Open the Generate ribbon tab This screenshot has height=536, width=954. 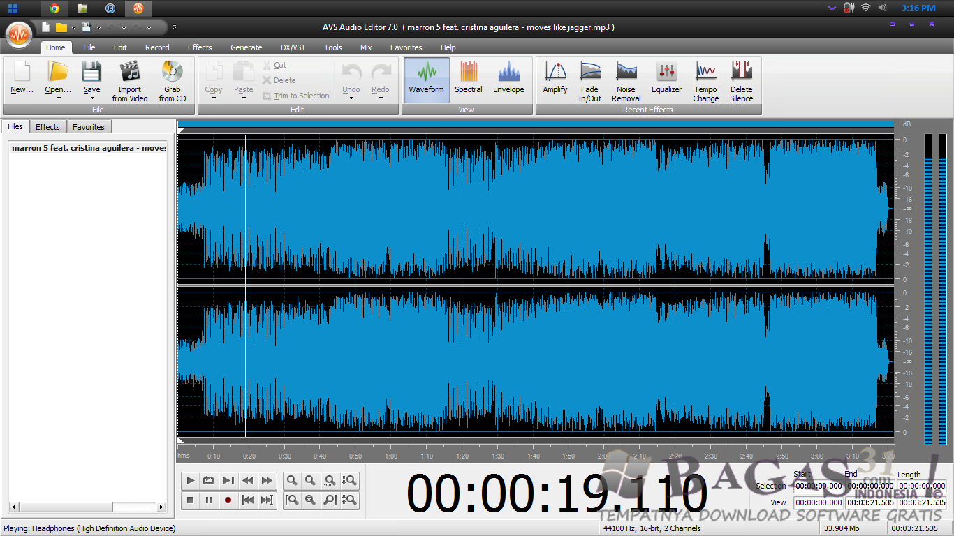247,47
